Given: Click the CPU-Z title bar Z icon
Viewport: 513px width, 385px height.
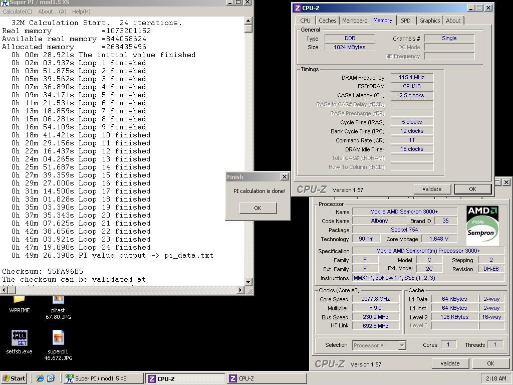Looking at the screenshot, I should point(297,8).
